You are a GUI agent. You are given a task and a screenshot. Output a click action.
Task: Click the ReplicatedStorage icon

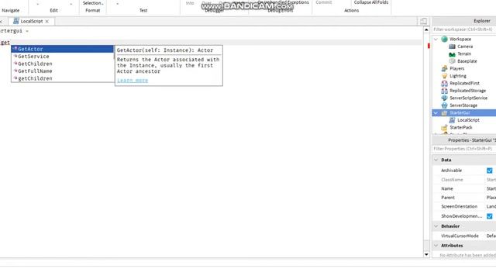tap(444, 91)
